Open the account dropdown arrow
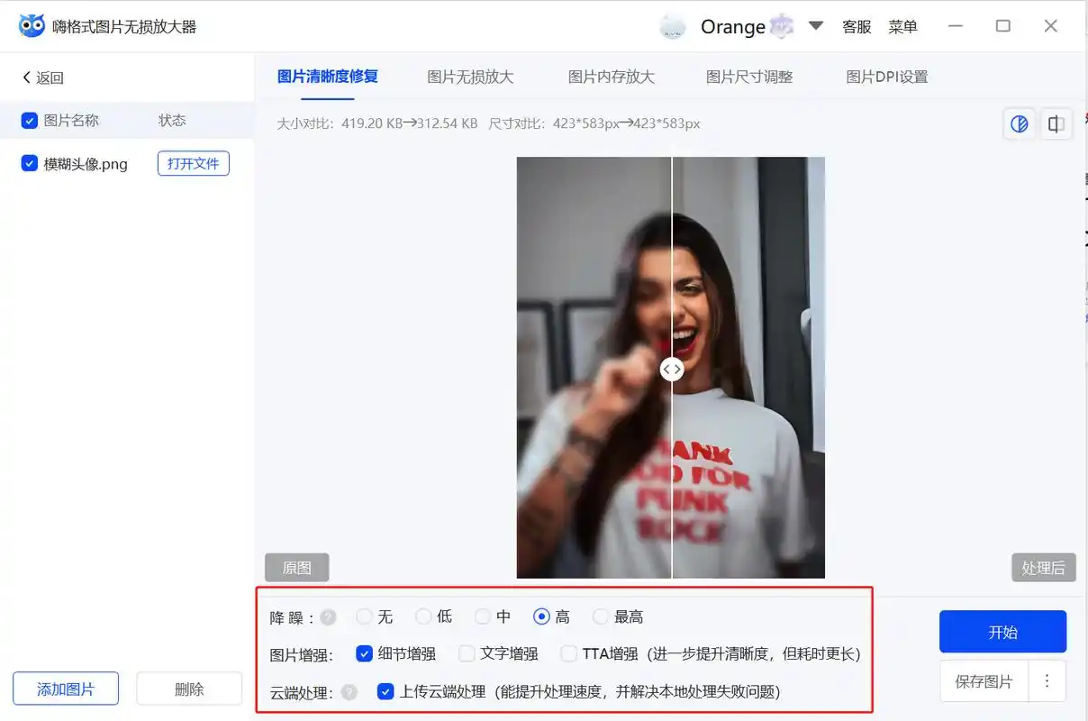Image resolution: width=1088 pixels, height=721 pixels. (x=815, y=26)
